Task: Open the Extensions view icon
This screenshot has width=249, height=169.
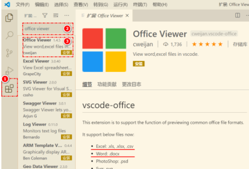Action: [x=9, y=88]
